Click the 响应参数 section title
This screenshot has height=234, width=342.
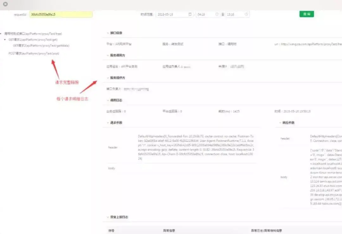point(288,123)
